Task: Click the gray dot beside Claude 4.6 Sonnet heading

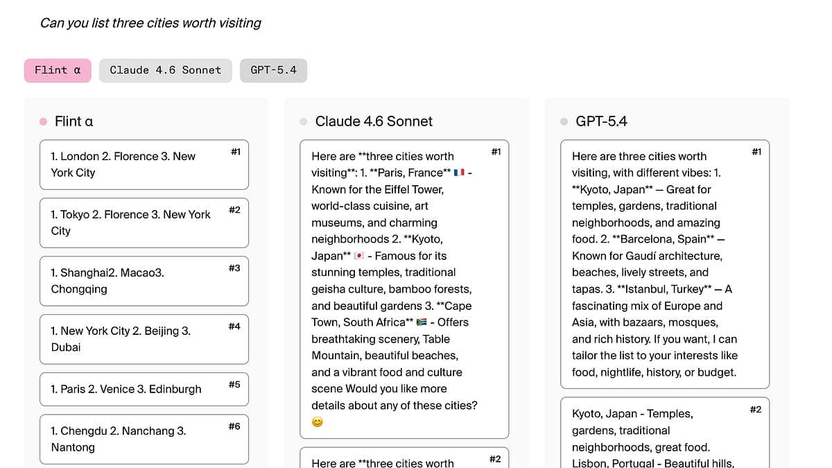Action: coord(304,121)
